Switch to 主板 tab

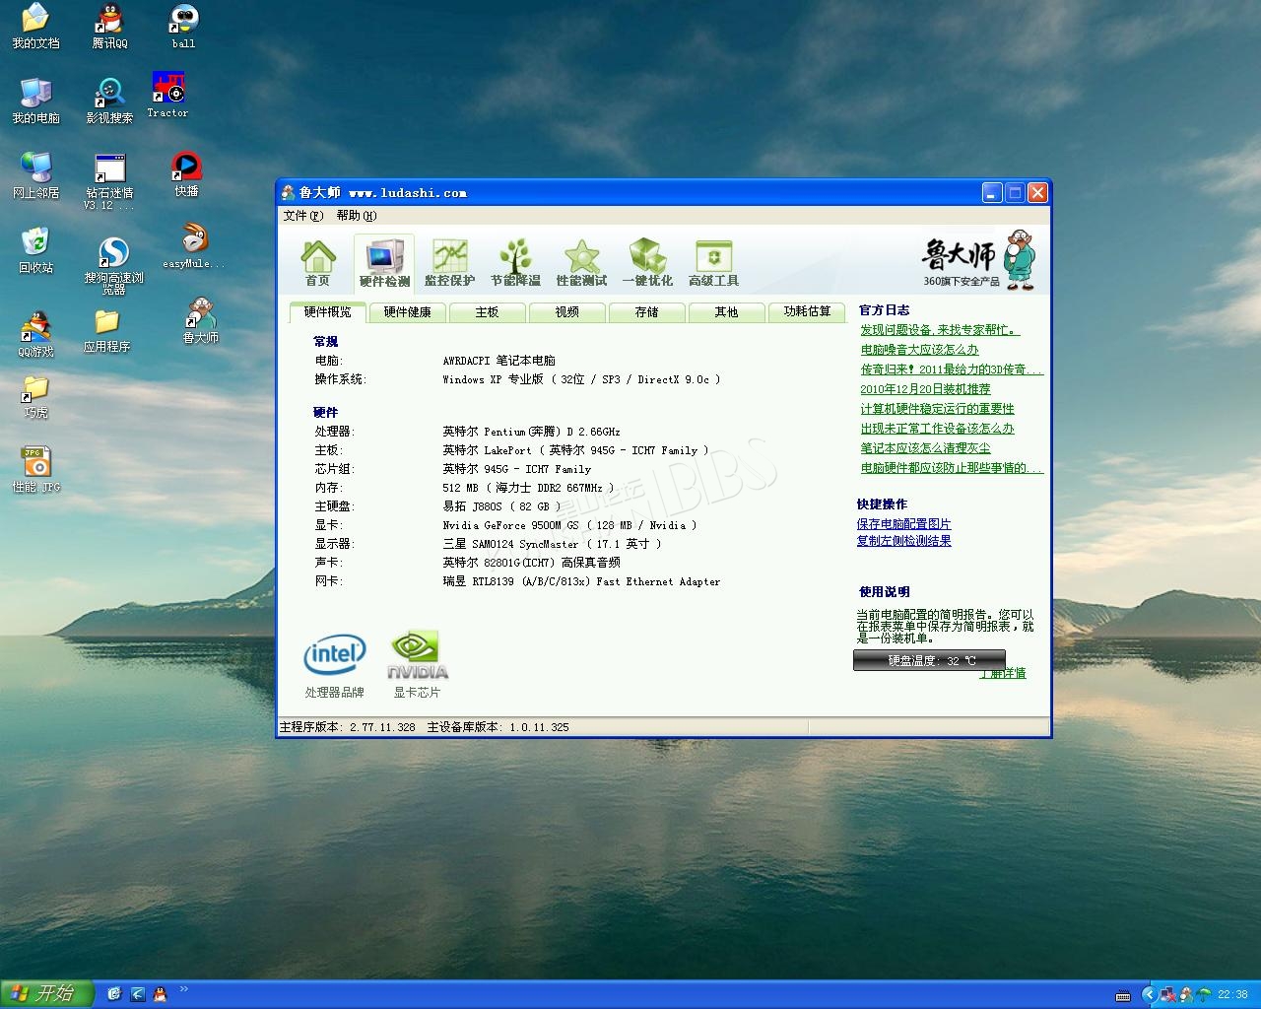(487, 312)
